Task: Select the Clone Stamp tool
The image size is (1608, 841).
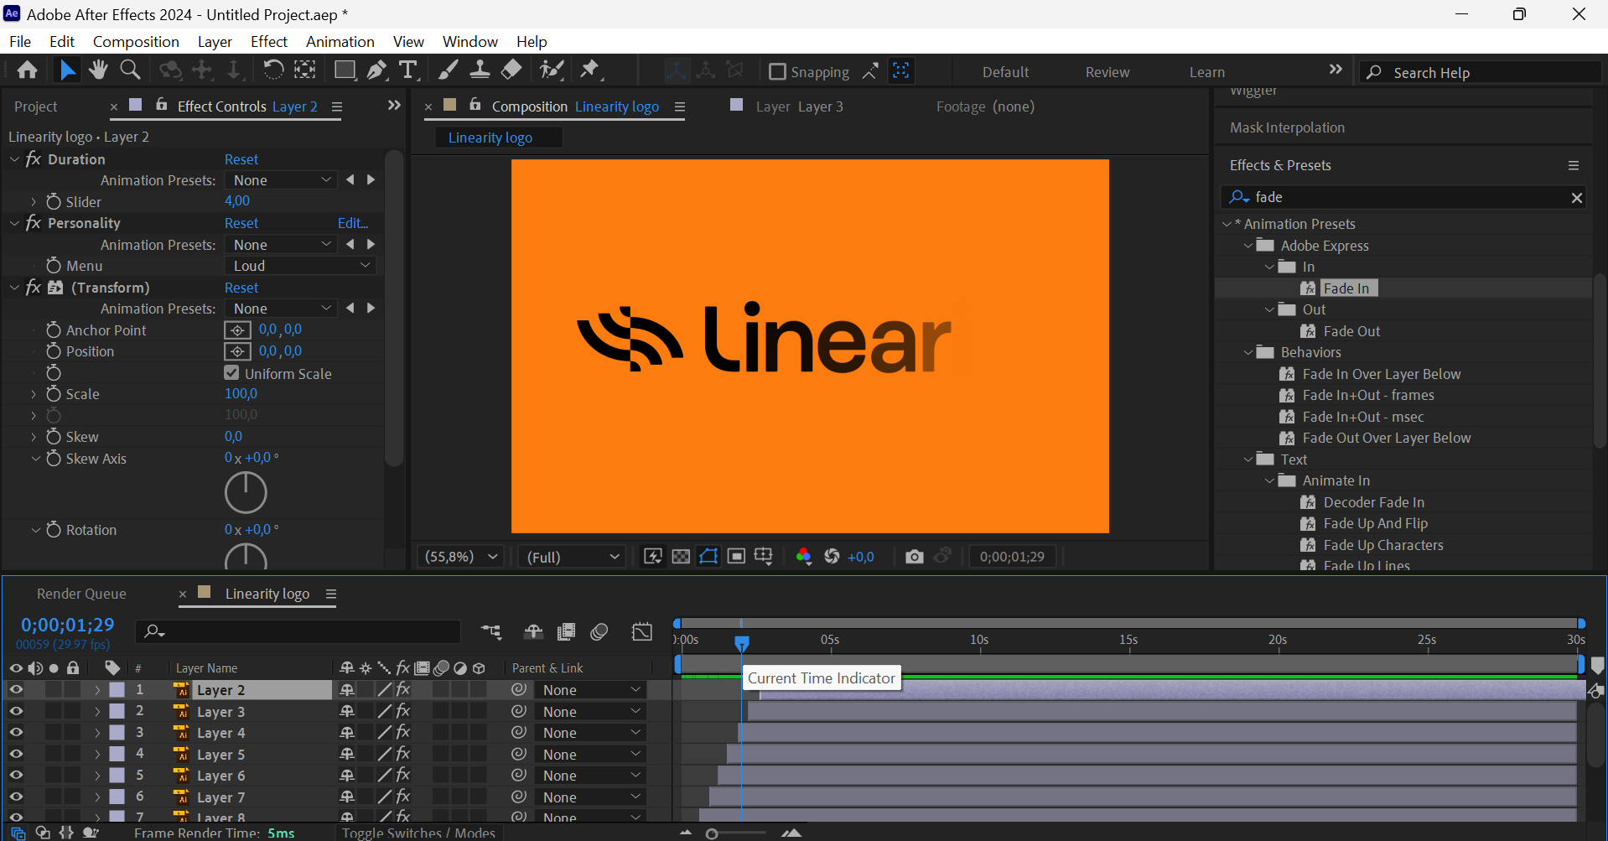Action: (480, 70)
